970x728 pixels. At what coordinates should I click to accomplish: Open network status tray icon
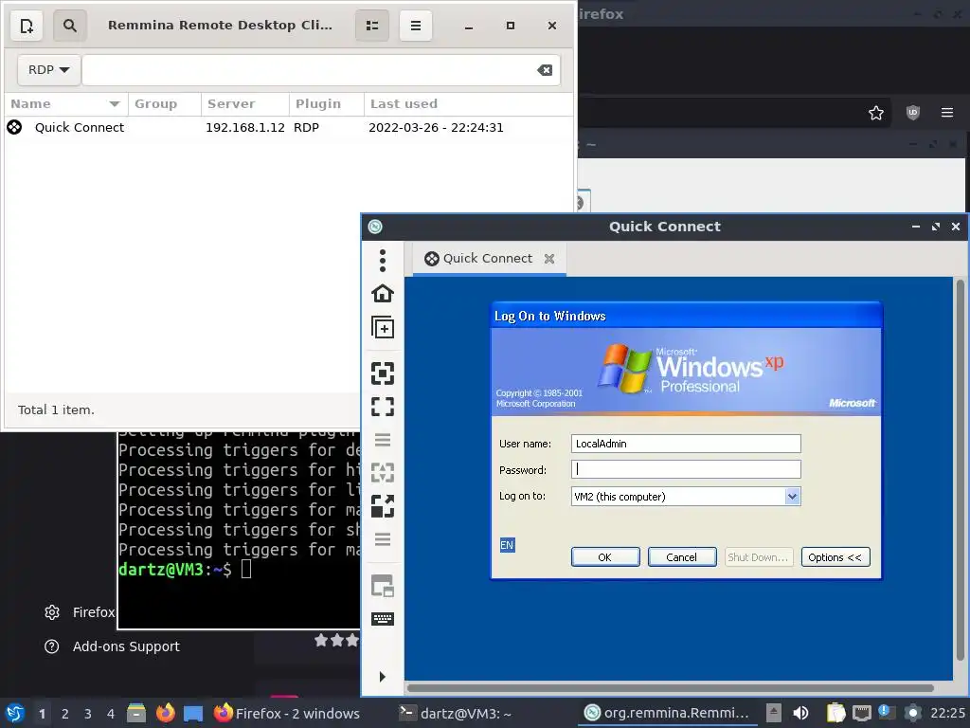(x=862, y=713)
